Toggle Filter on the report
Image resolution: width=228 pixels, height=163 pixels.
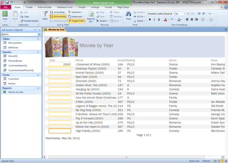click(x=76, y=21)
